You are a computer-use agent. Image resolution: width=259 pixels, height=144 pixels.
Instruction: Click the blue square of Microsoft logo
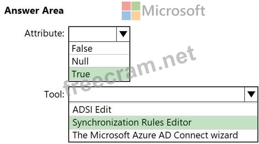point(126,15)
